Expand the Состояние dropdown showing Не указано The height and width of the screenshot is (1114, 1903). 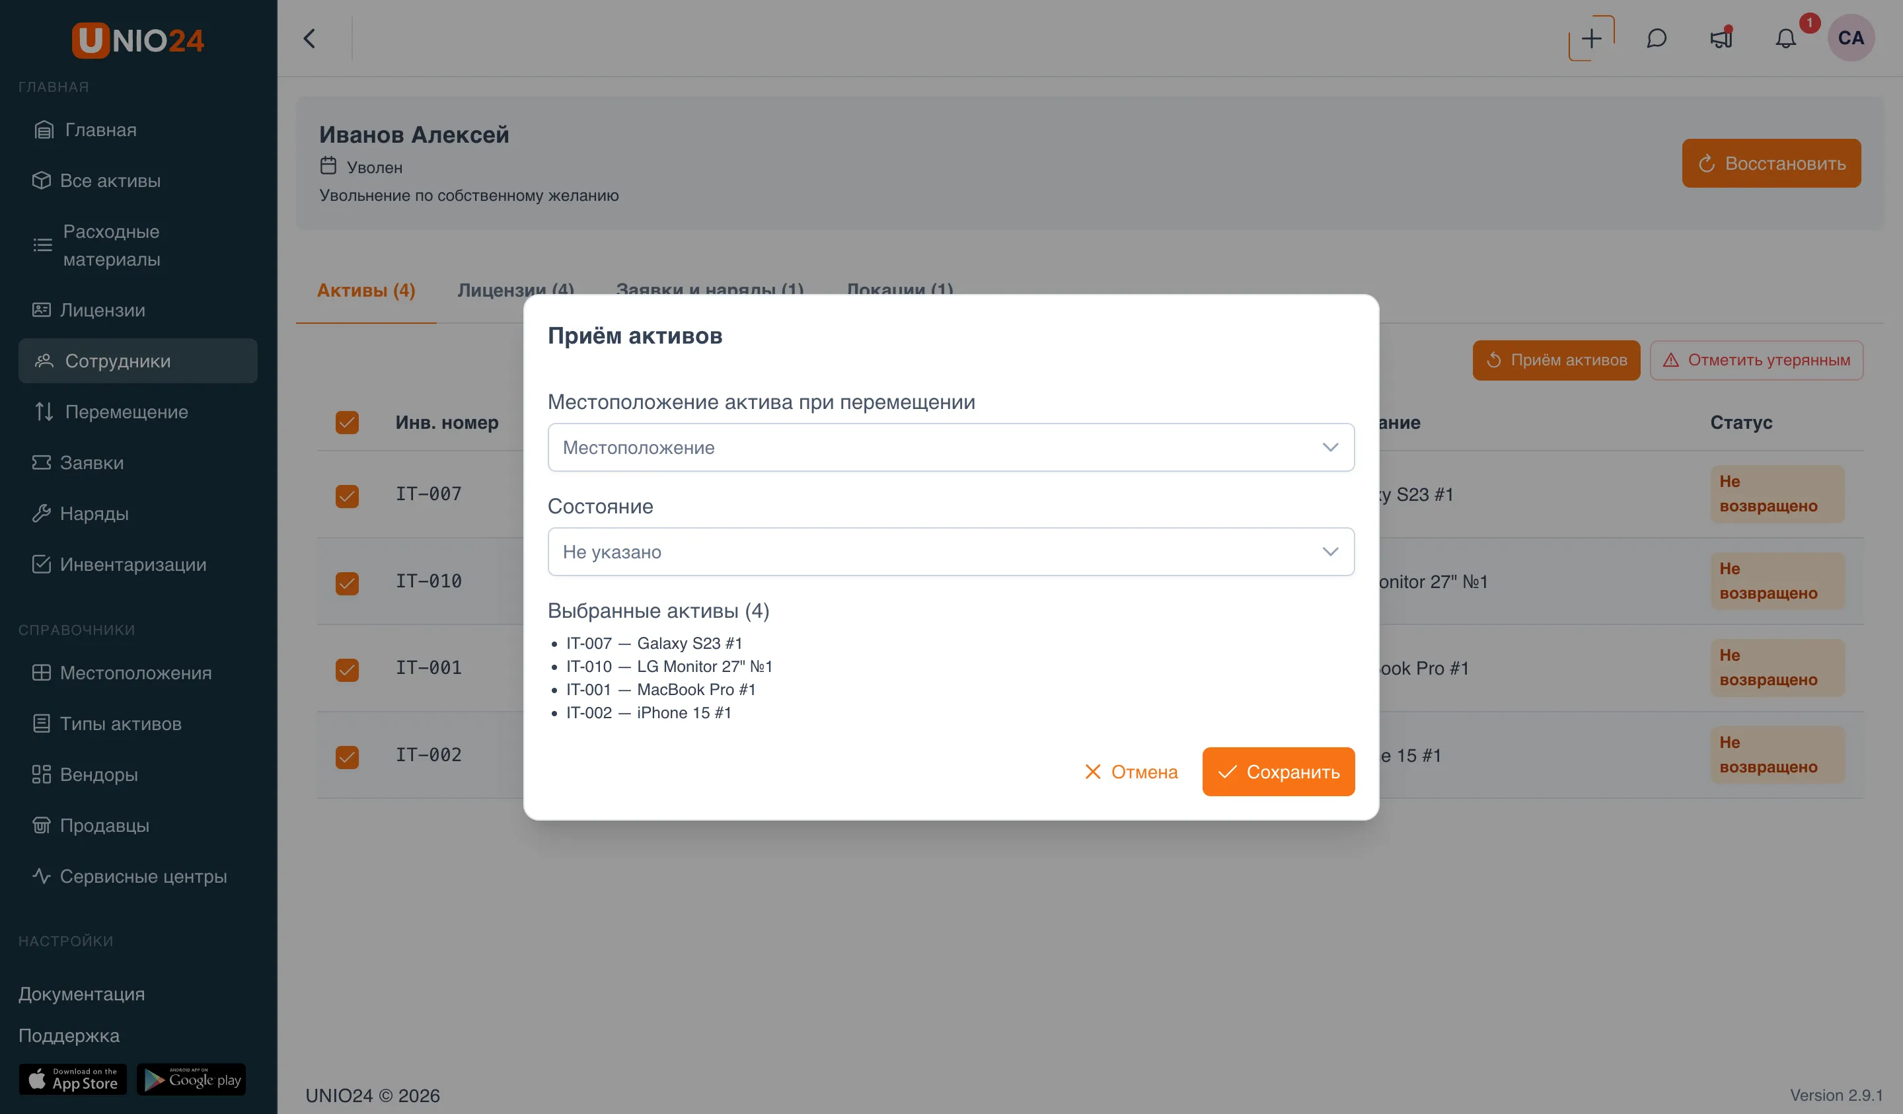[x=951, y=551]
